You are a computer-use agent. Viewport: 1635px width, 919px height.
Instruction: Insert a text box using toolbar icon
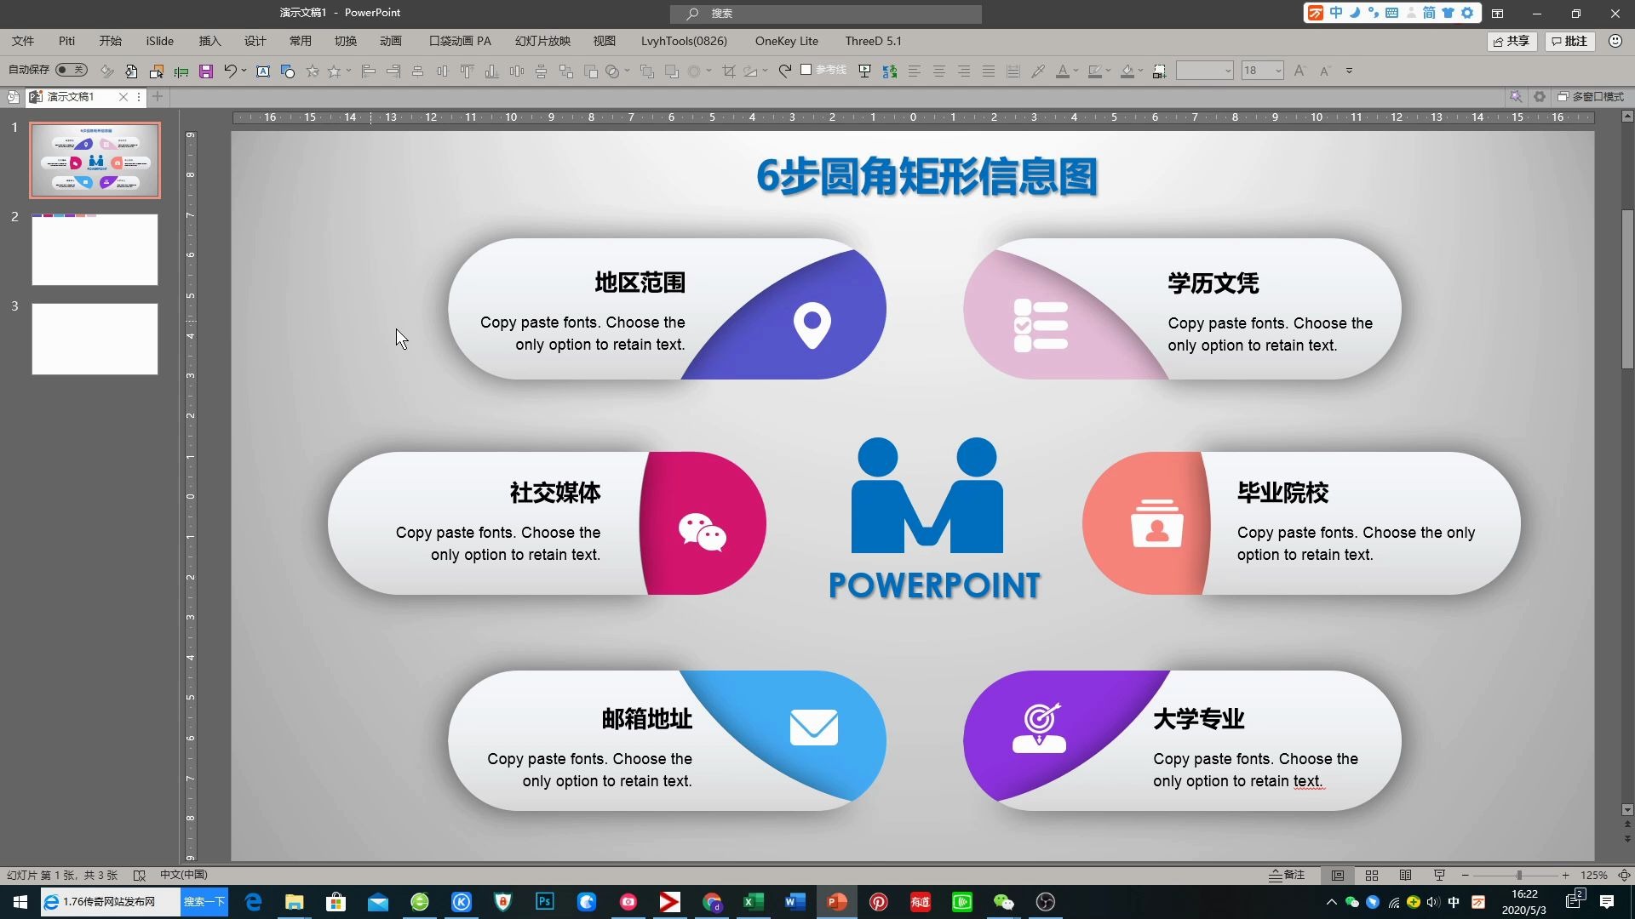point(263,71)
